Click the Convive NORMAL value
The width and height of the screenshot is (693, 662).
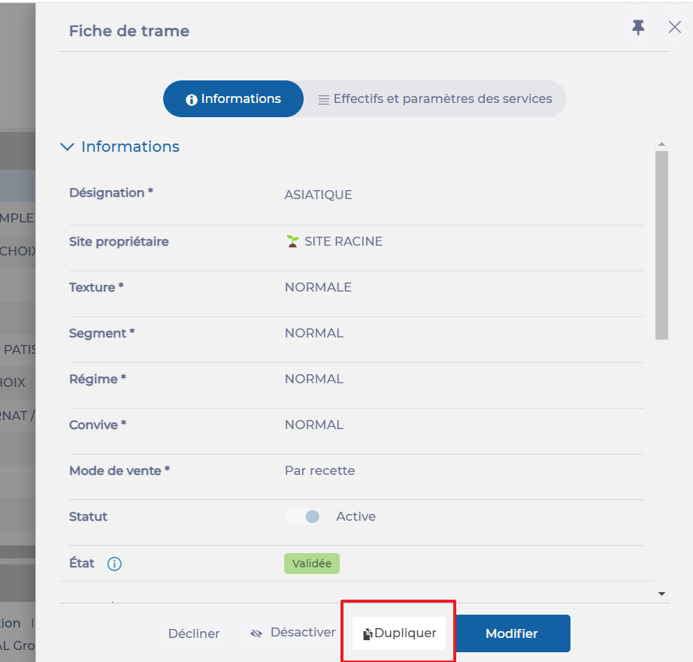(313, 425)
